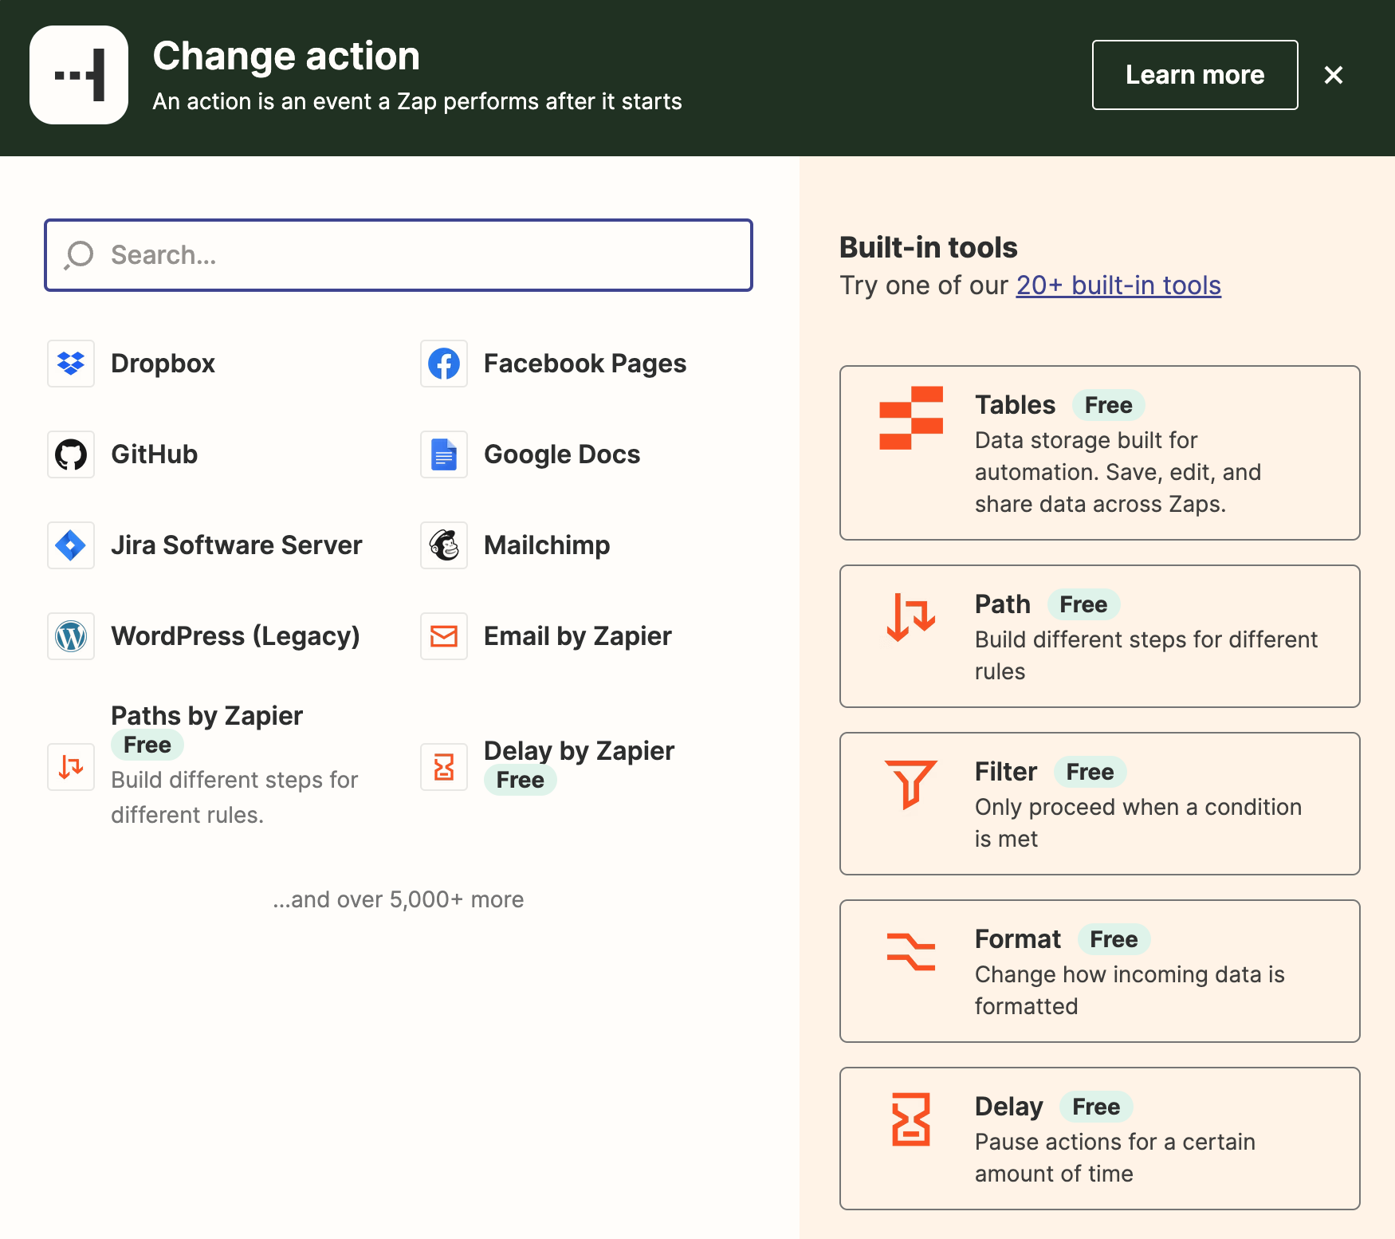Click 'Build different steps for different rules' under Paths by Zapier

[x=234, y=797]
